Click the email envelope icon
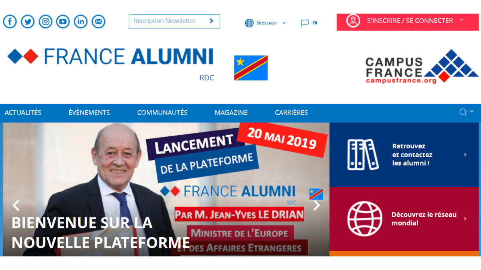This screenshot has height=270, width=481. click(x=98, y=21)
